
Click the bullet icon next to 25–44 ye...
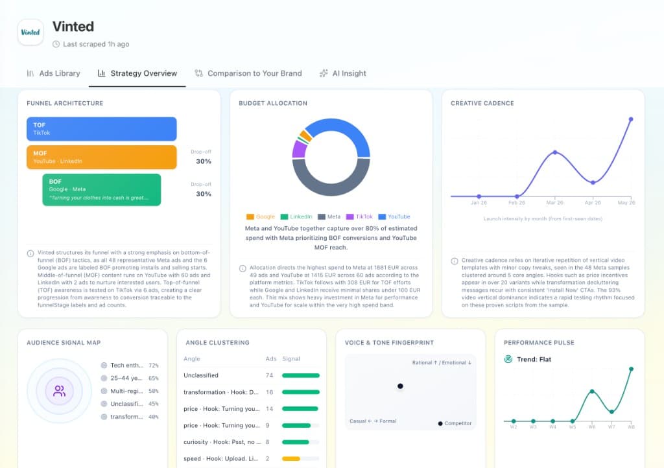tap(104, 378)
